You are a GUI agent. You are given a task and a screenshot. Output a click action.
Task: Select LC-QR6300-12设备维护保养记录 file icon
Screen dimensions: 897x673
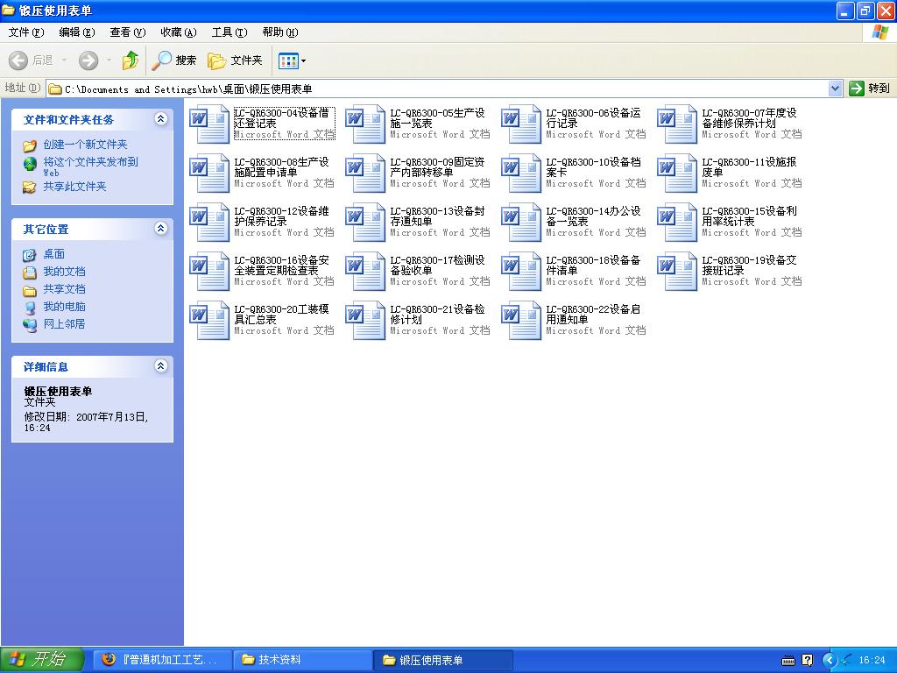click(209, 222)
